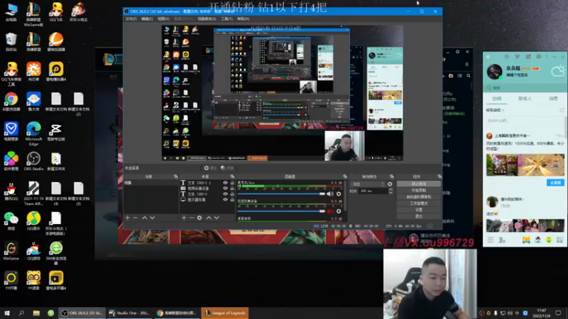The width and height of the screenshot is (568, 319).
Task: Switch to League of Legends taskbar item
Action: pos(225,313)
